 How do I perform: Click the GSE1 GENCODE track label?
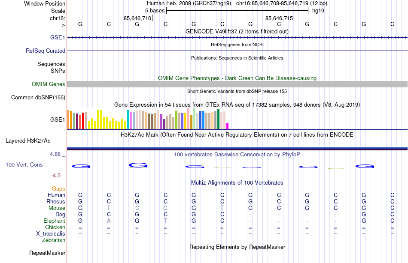coord(58,37)
